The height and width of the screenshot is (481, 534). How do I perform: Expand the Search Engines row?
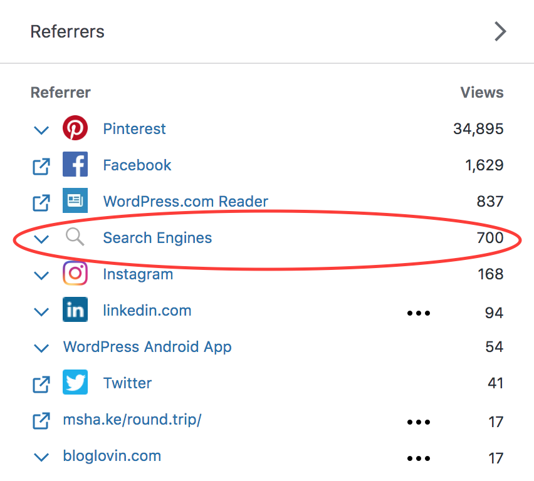tap(41, 239)
